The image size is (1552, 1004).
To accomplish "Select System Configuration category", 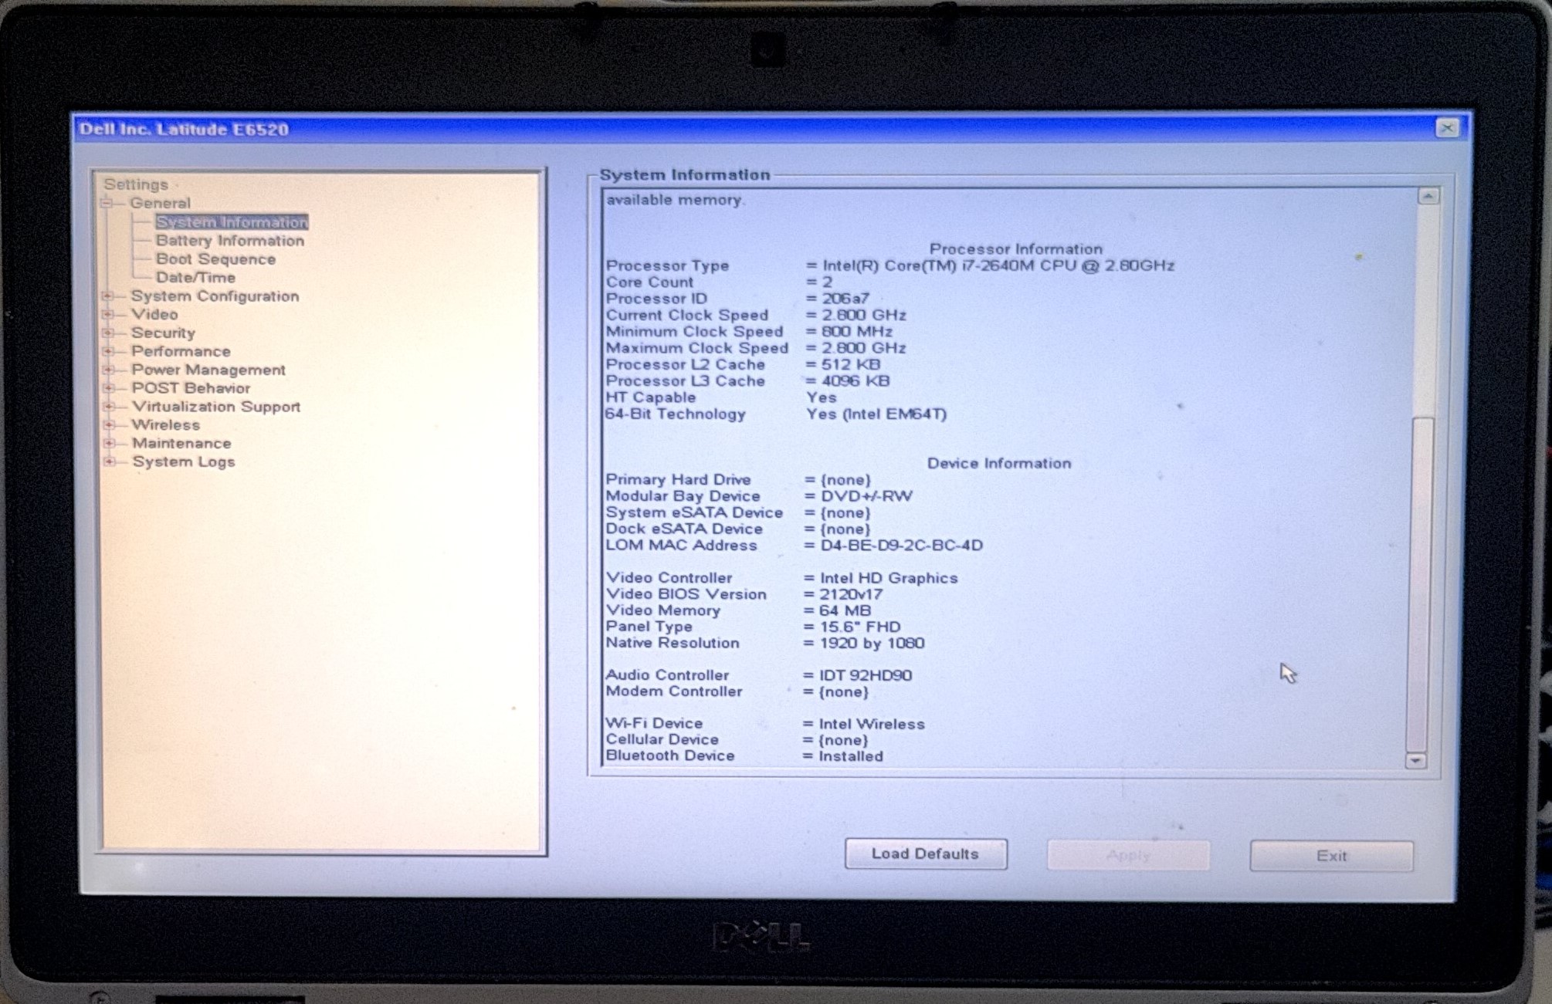I will [215, 296].
